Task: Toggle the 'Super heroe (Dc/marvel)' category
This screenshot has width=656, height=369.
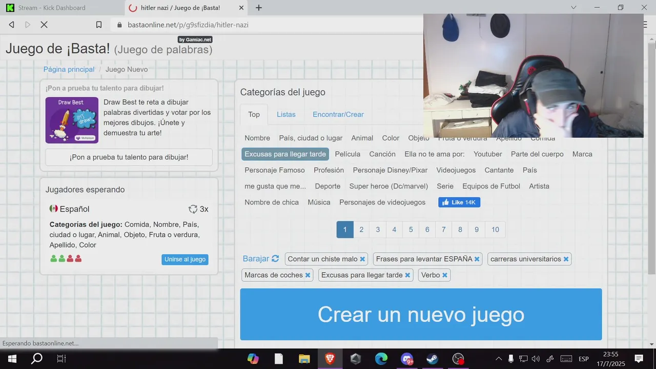Action: coord(388,187)
